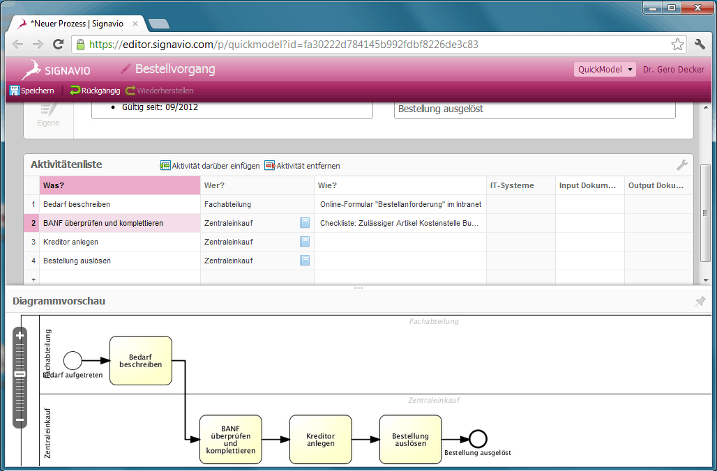The height and width of the screenshot is (471, 717).
Task: Zoom in the diagram with the plus button
Action: (20, 335)
